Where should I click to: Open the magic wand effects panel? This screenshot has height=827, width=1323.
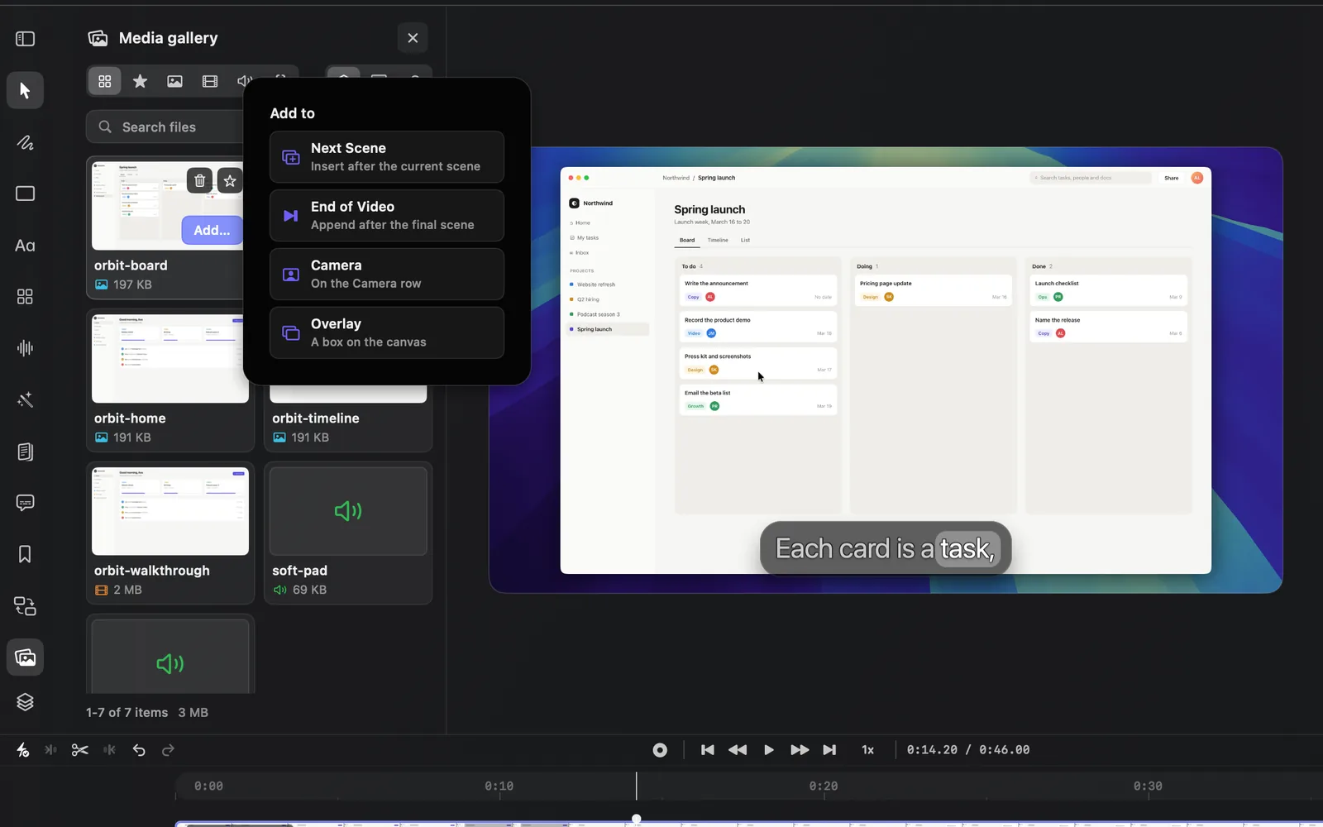pyautogui.click(x=25, y=400)
